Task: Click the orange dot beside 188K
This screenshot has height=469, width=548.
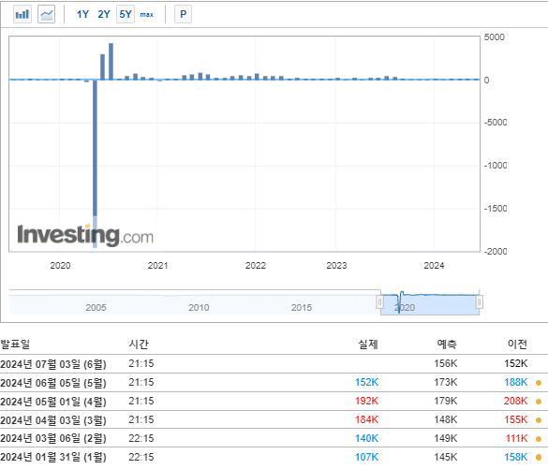Action: point(539,383)
